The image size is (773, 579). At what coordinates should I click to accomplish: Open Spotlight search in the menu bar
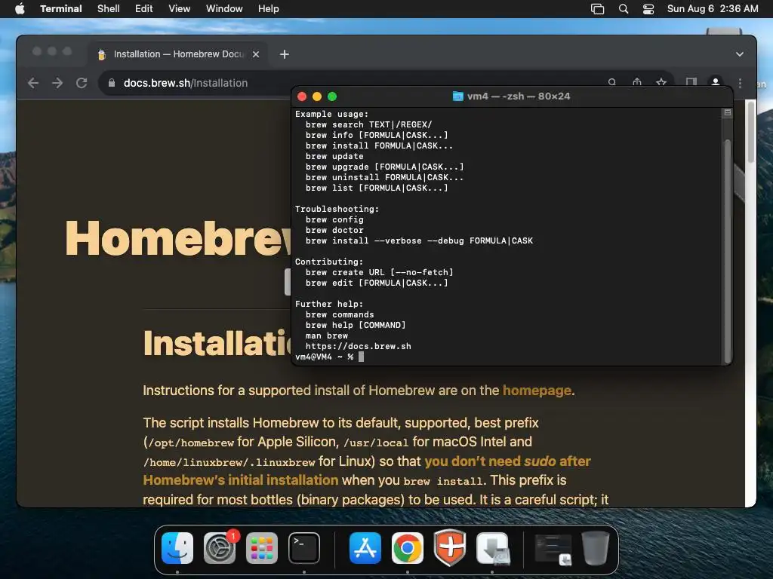[x=623, y=9]
